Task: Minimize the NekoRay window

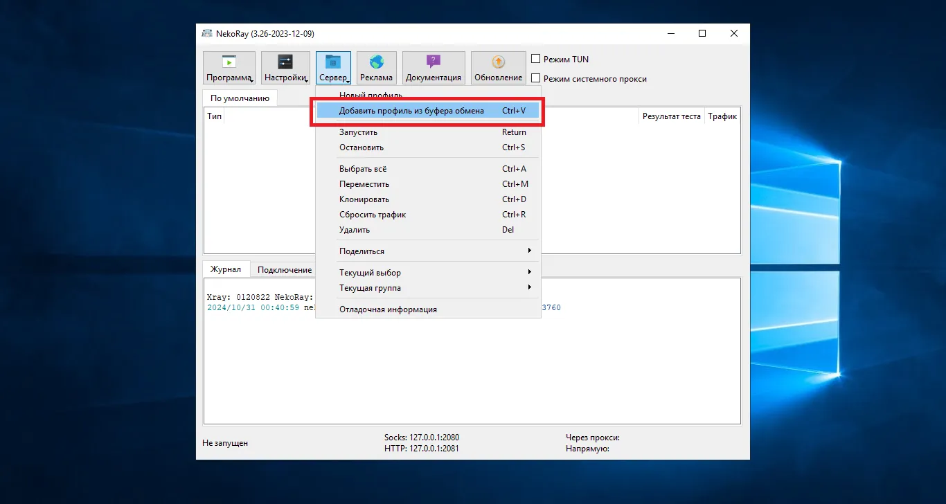Action: point(670,33)
